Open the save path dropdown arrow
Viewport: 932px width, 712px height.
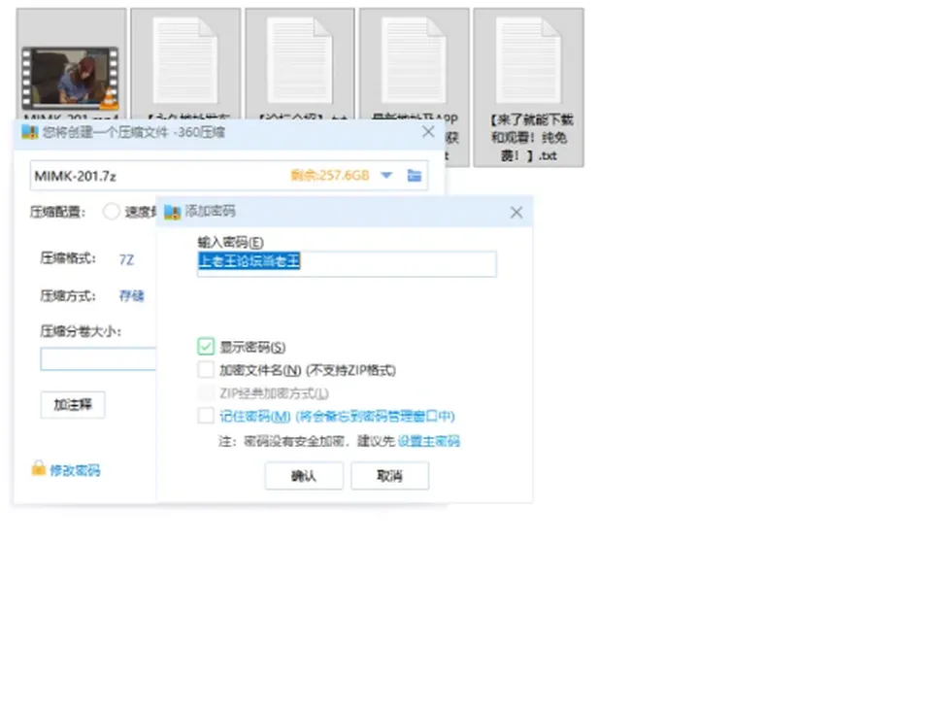point(386,176)
